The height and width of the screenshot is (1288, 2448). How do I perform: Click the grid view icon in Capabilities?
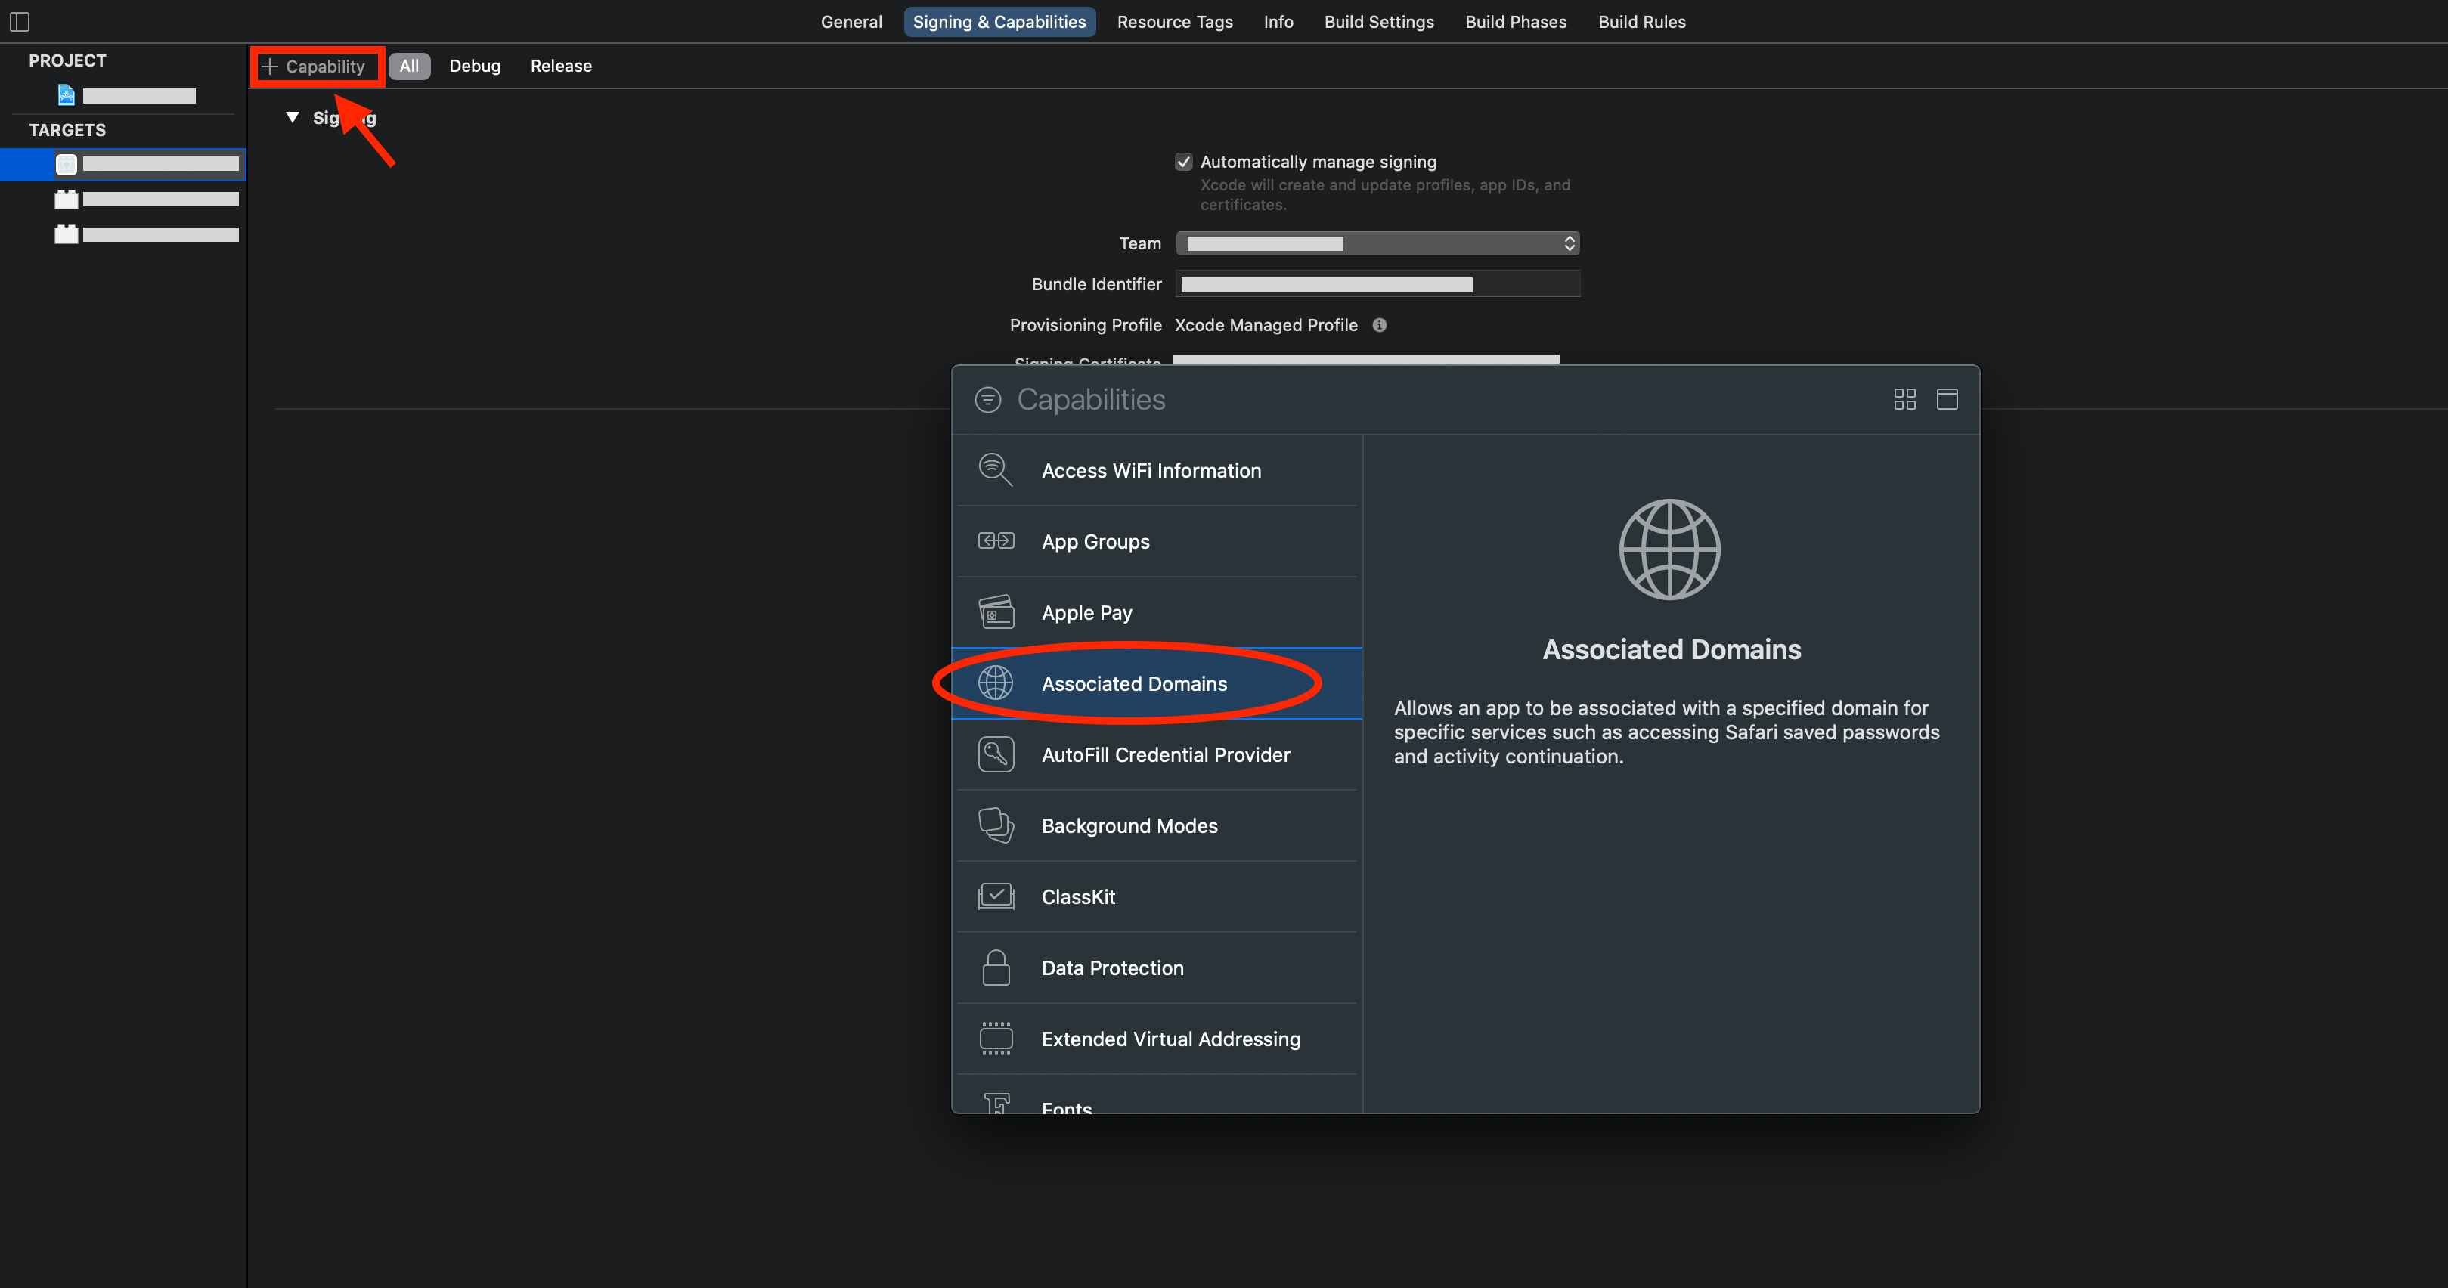pyautogui.click(x=1904, y=399)
